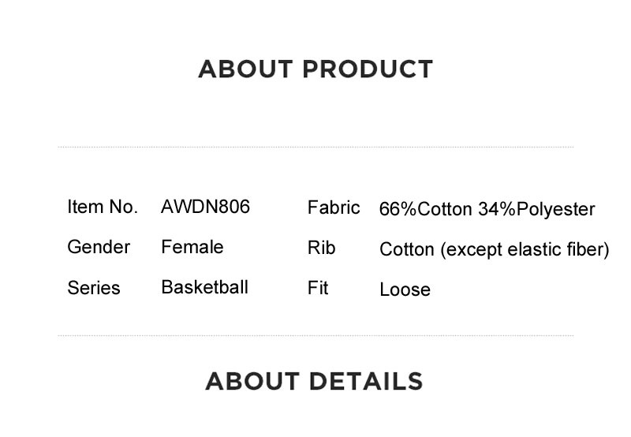The height and width of the screenshot is (437, 631).
Task: Select the Item No. label
Action: coord(103,207)
